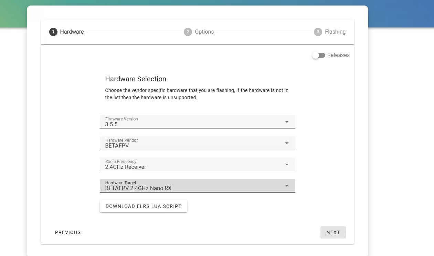Switch to the Options step label
The height and width of the screenshot is (256, 434).
click(x=204, y=32)
